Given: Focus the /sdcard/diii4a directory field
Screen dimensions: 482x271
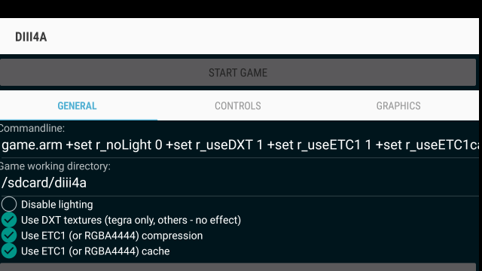Looking at the screenshot, I should pos(239,183).
